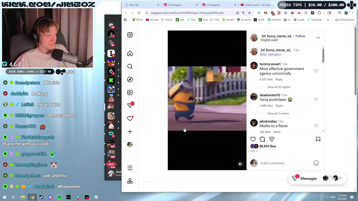The height and width of the screenshot is (201, 358).
Task: Click the address bar URL
Action: click(x=187, y=13)
